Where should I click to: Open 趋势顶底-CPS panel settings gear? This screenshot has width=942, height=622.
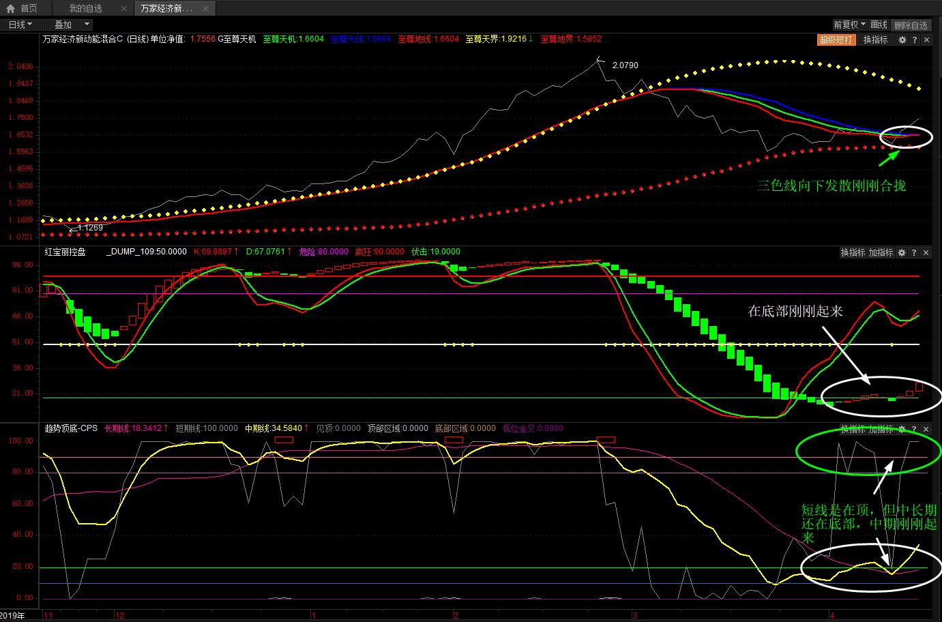[902, 429]
